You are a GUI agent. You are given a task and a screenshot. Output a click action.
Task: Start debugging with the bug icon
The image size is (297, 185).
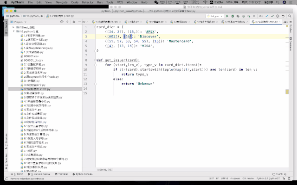tap(232, 16)
